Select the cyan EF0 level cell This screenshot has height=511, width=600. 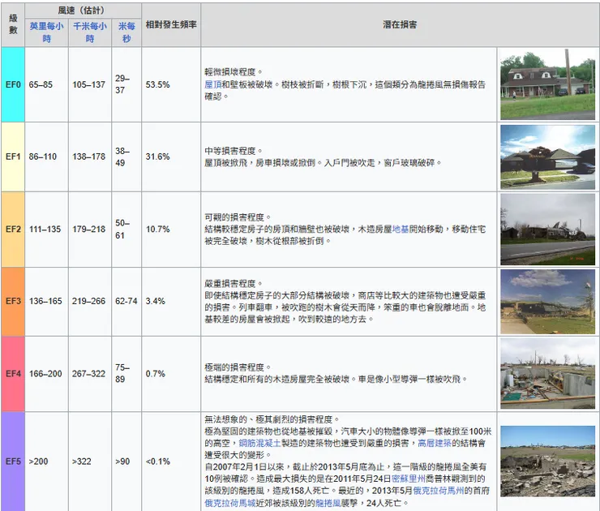[13, 84]
